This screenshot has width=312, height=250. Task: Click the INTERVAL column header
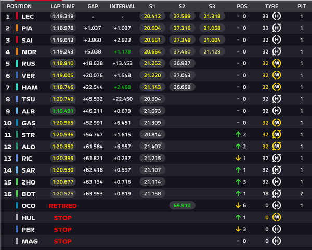pos(122,6)
